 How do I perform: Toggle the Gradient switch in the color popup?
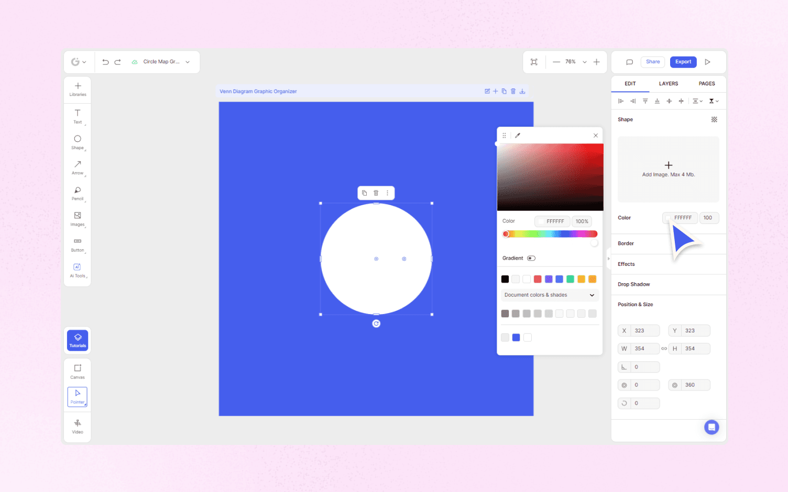coord(531,258)
